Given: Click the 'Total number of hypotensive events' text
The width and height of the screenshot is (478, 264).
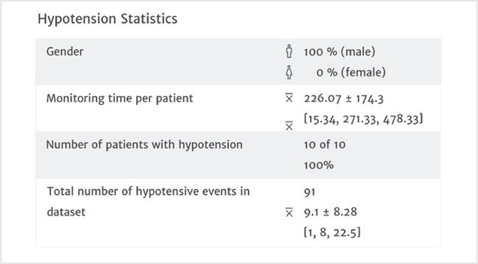Looking at the screenshot, I should 148,192.
